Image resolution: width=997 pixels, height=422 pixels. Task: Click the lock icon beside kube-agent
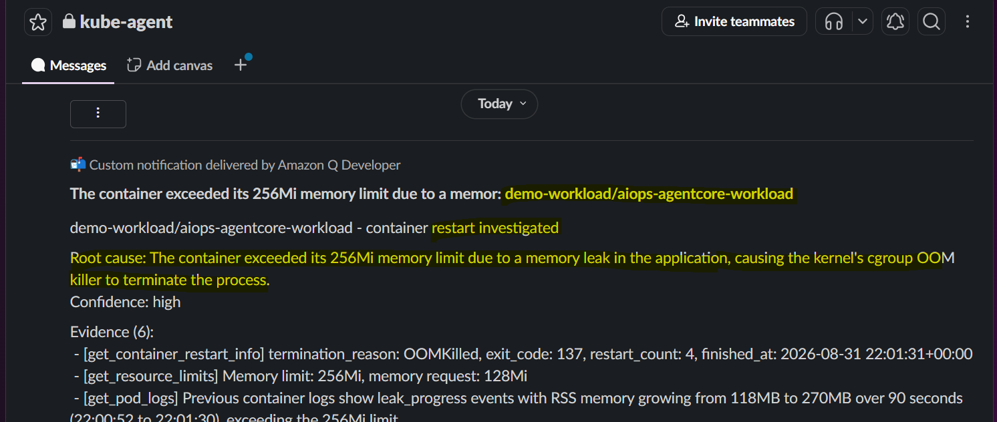[68, 21]
